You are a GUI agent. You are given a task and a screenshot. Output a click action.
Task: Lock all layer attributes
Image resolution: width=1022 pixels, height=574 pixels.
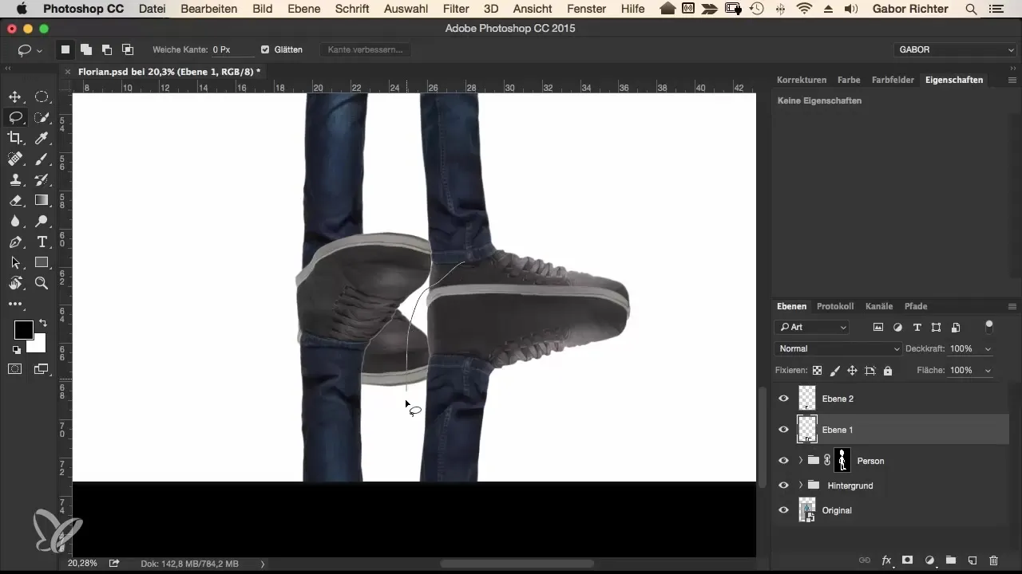pyautogui.click(x=888, y=371)
